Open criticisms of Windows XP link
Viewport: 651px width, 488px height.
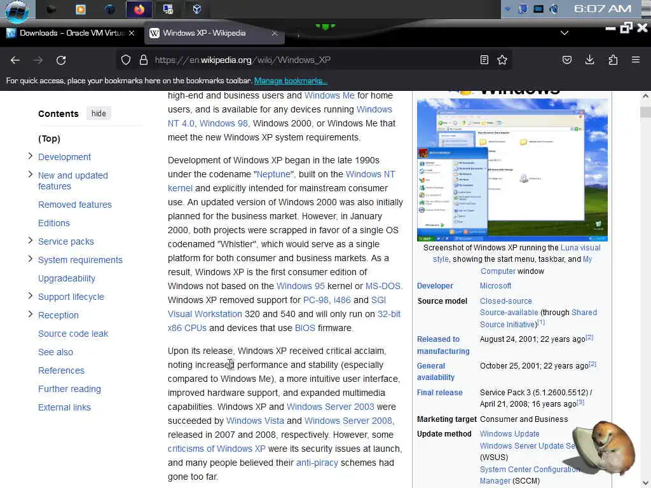tap(216, 449)
